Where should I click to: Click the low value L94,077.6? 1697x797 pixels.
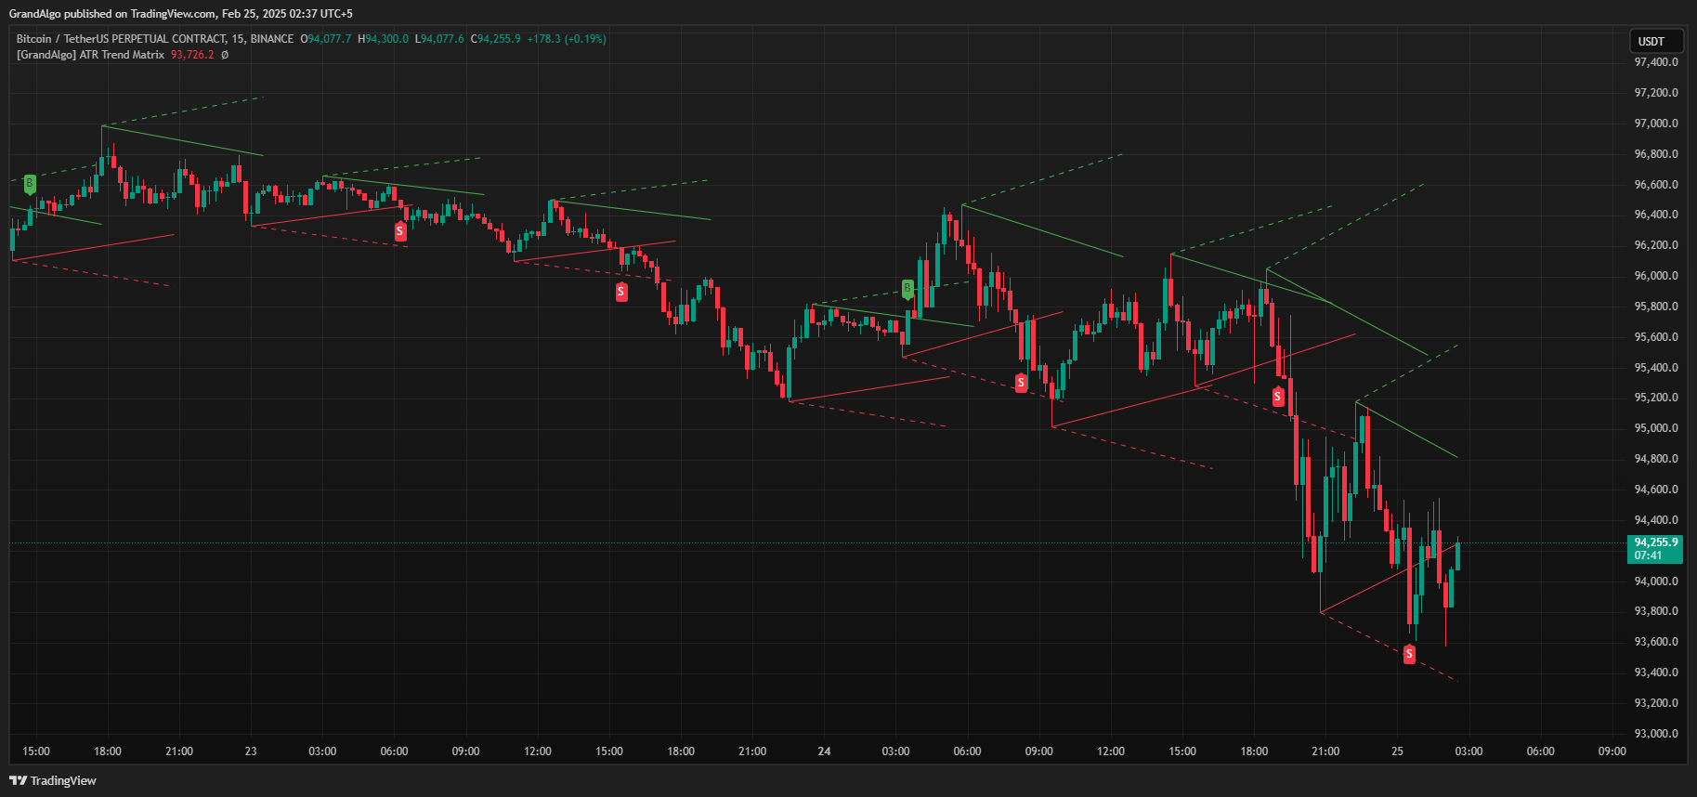[439, 39]
